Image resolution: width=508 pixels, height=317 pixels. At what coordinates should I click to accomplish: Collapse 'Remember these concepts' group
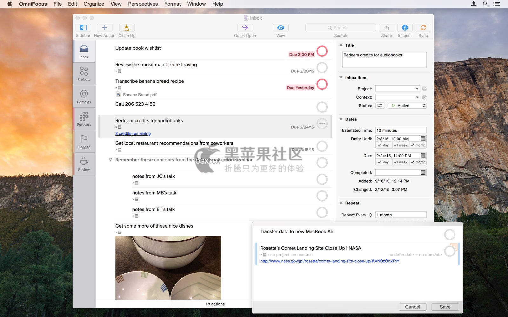point(110,160)
